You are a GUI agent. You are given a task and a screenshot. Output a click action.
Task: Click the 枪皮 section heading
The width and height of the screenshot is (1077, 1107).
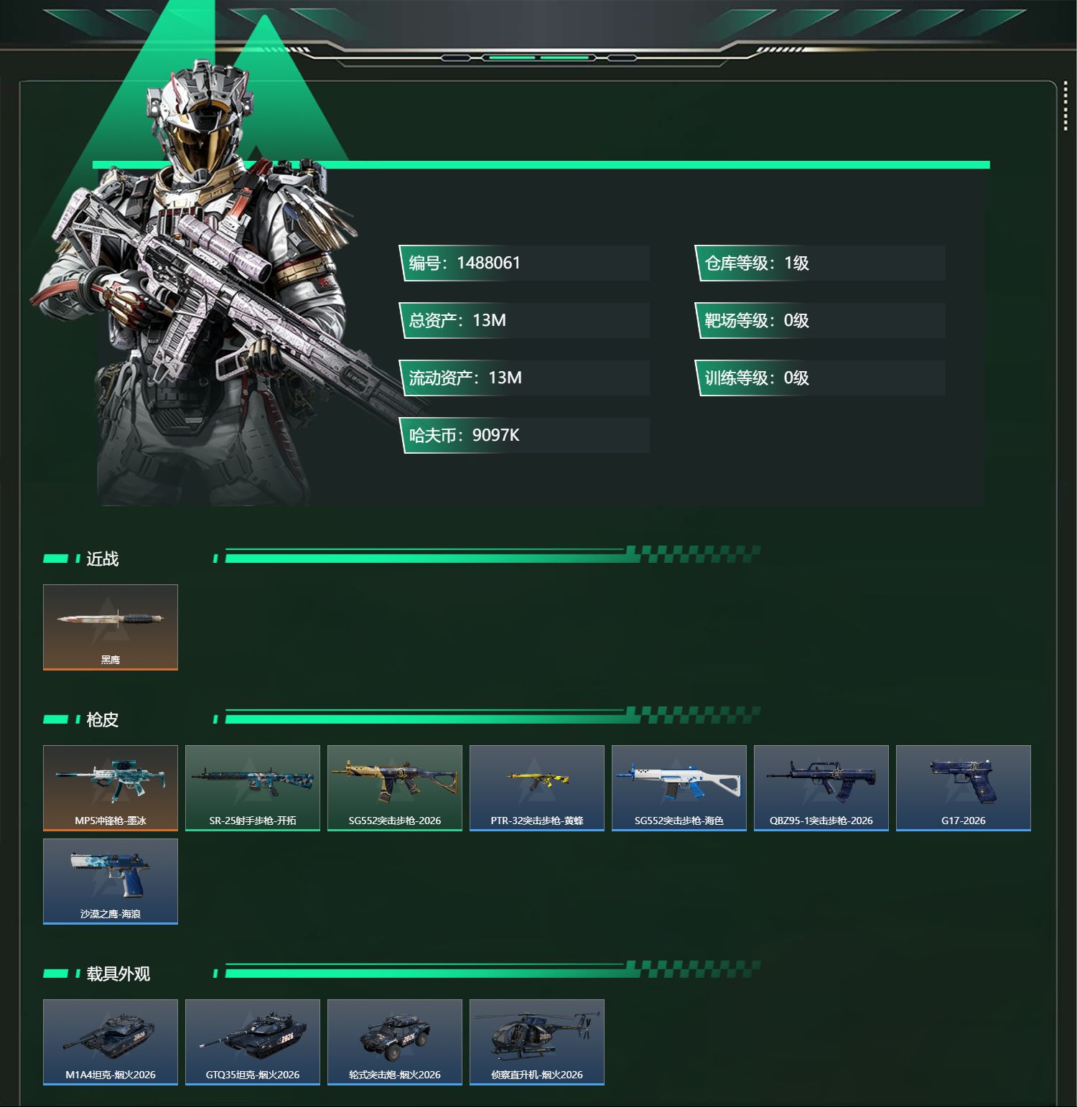(103, 719)
